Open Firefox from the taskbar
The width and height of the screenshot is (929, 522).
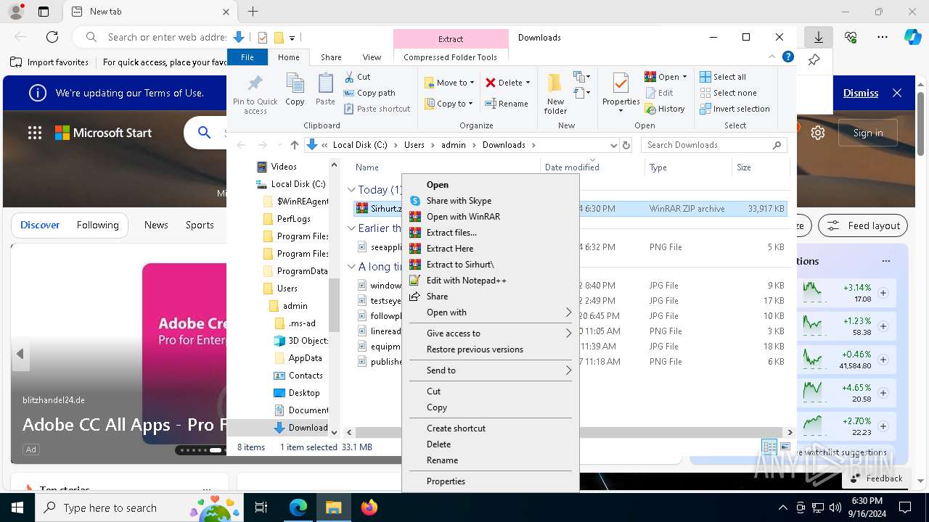pos(369,507)
